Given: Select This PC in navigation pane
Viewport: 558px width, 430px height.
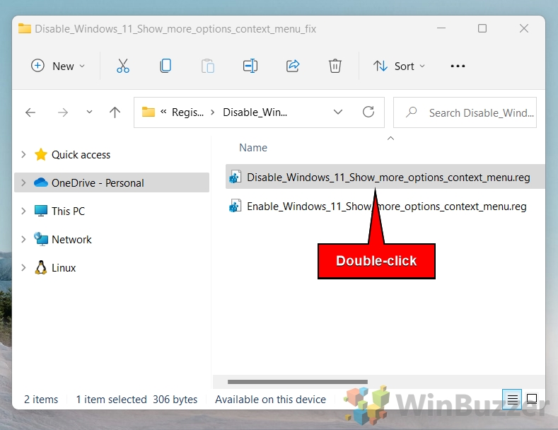Looking at the screenshot, I should (112, 211).
